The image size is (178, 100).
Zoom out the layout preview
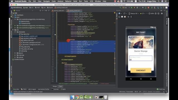click(x=149, y=14)
